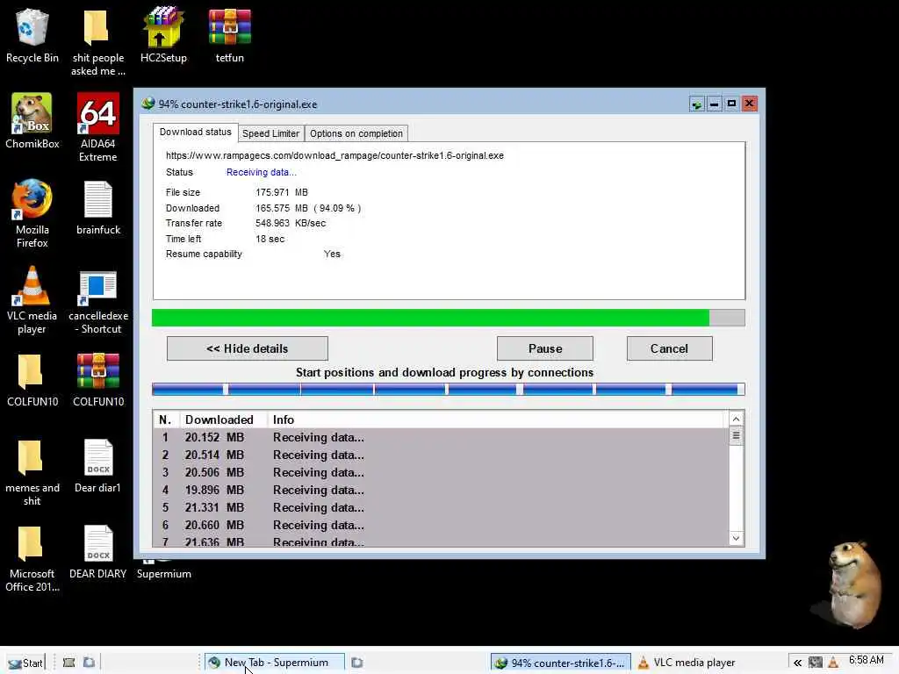The width and height of the screenshot is (899, 674).
Task: Click the connections list scrollbar thumb
Action: click(736, 435)
